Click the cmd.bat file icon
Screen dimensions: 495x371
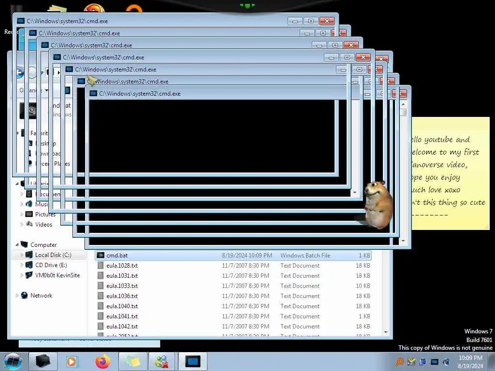point(101,255)
